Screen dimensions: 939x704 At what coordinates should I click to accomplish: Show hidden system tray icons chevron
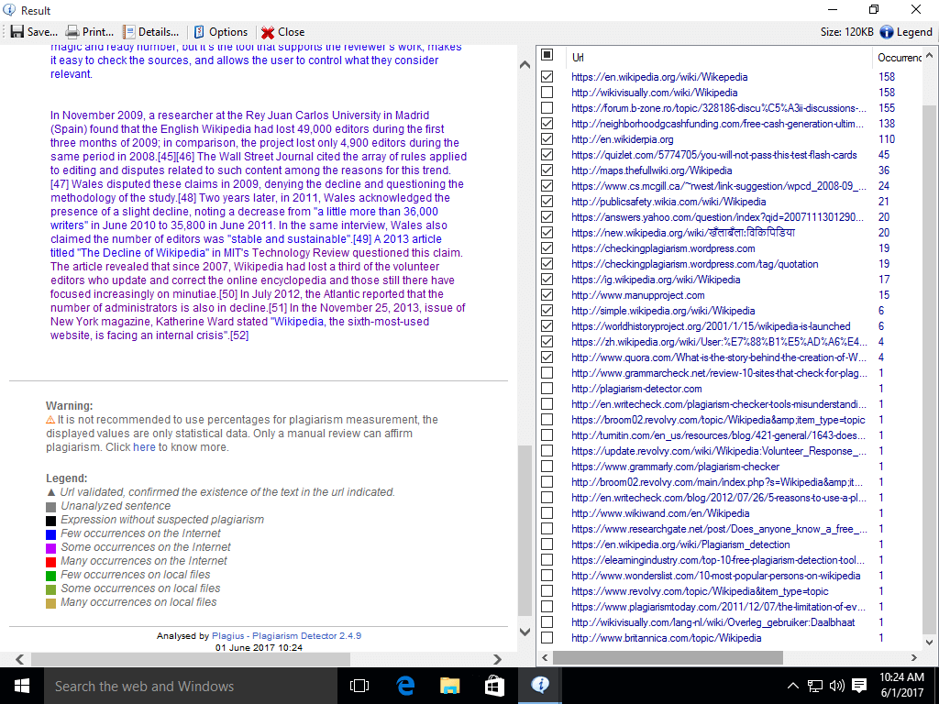(x=793, y=686)
